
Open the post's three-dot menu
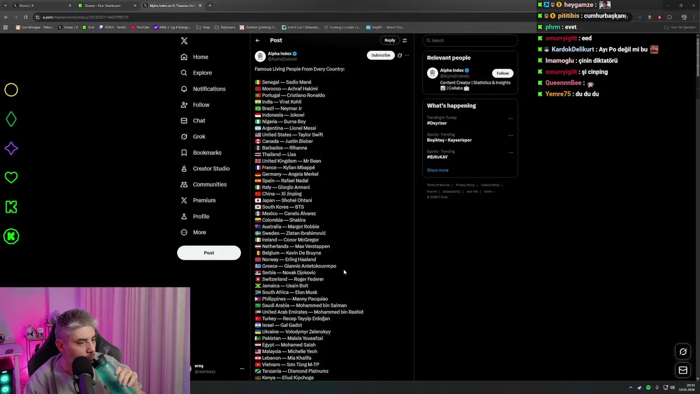tap(407, 55)
